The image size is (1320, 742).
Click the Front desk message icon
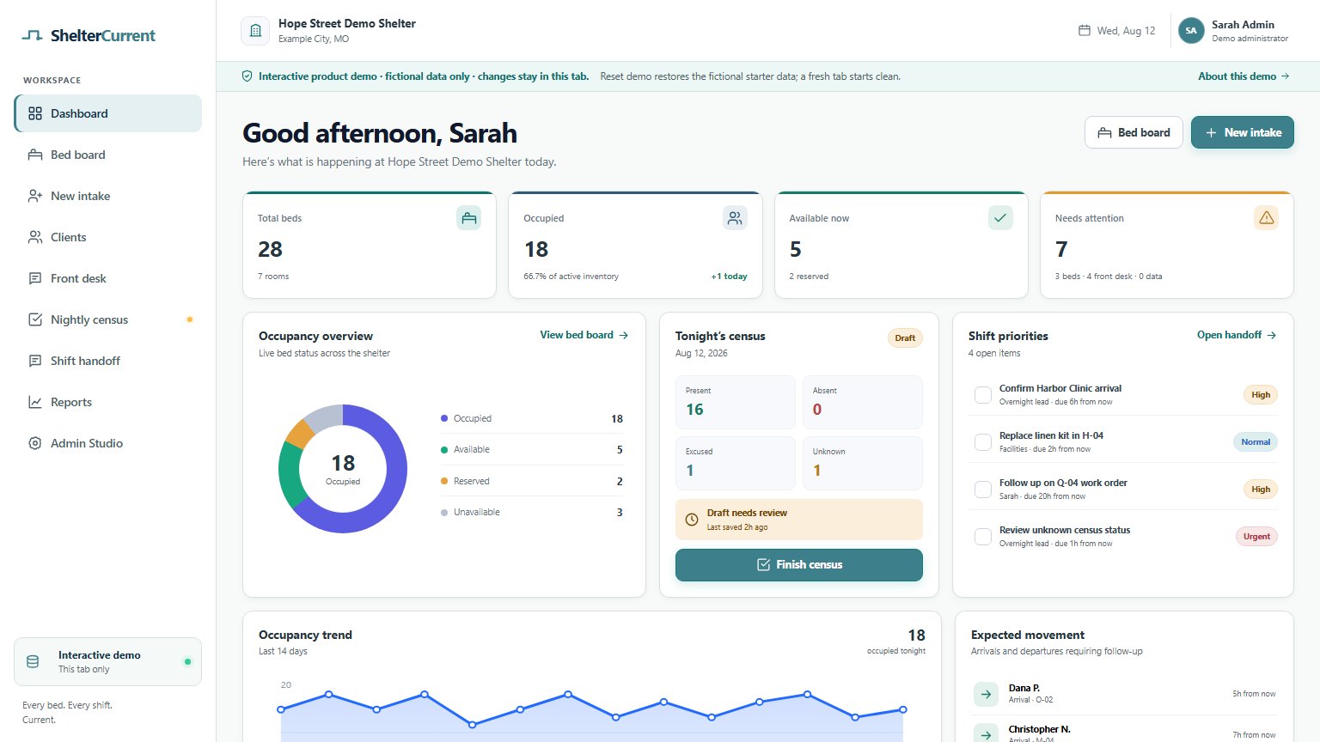[x=35, y=278]
